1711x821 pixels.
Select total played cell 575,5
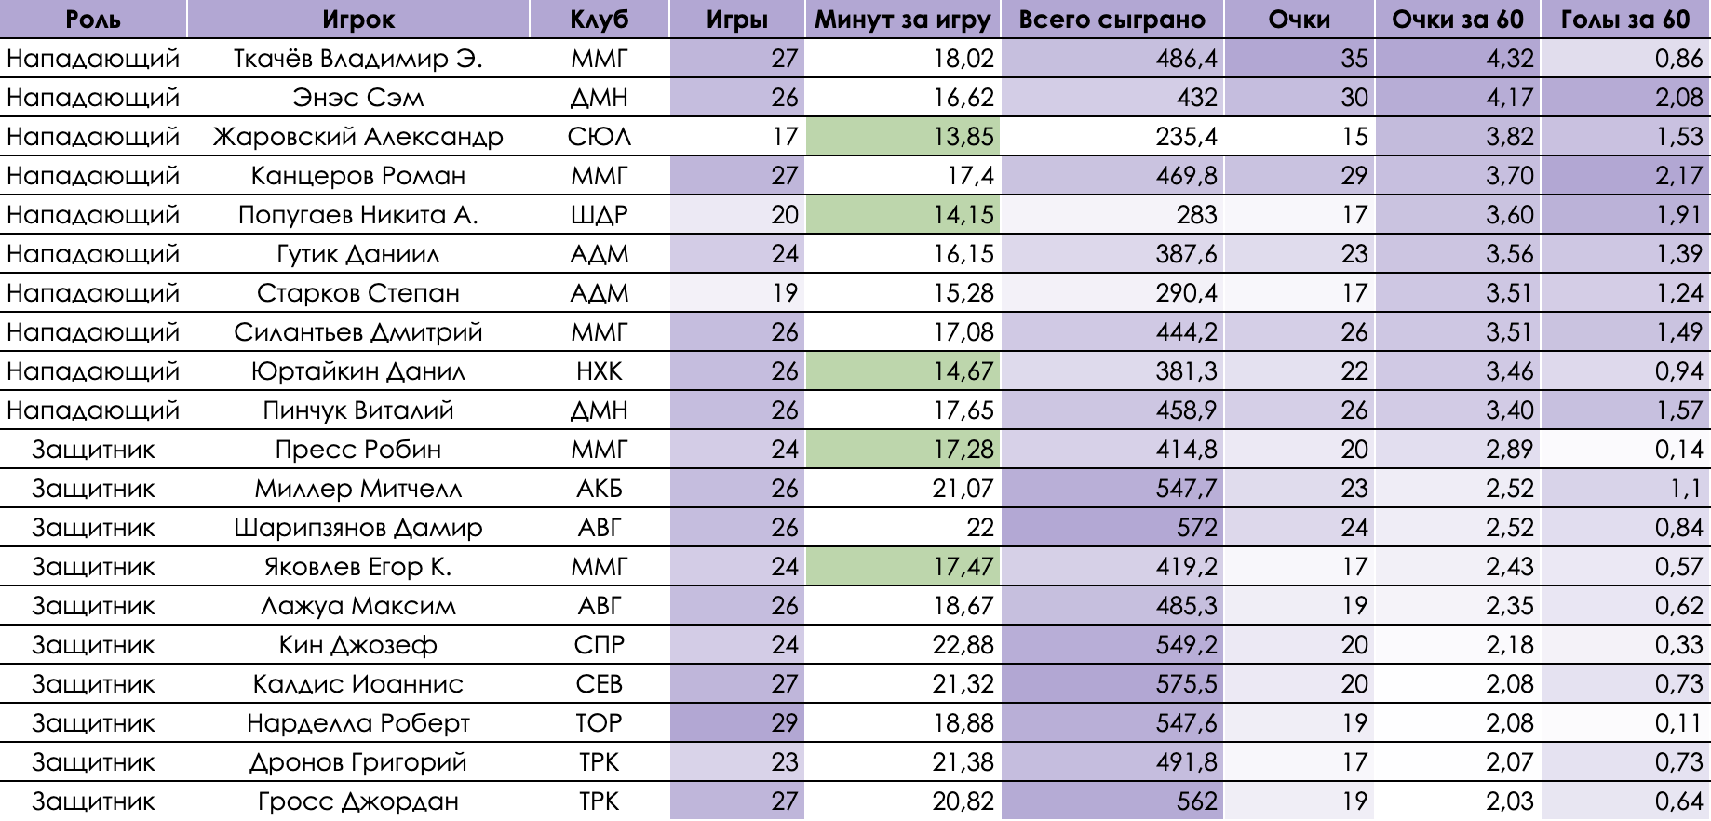[1111, 684]
